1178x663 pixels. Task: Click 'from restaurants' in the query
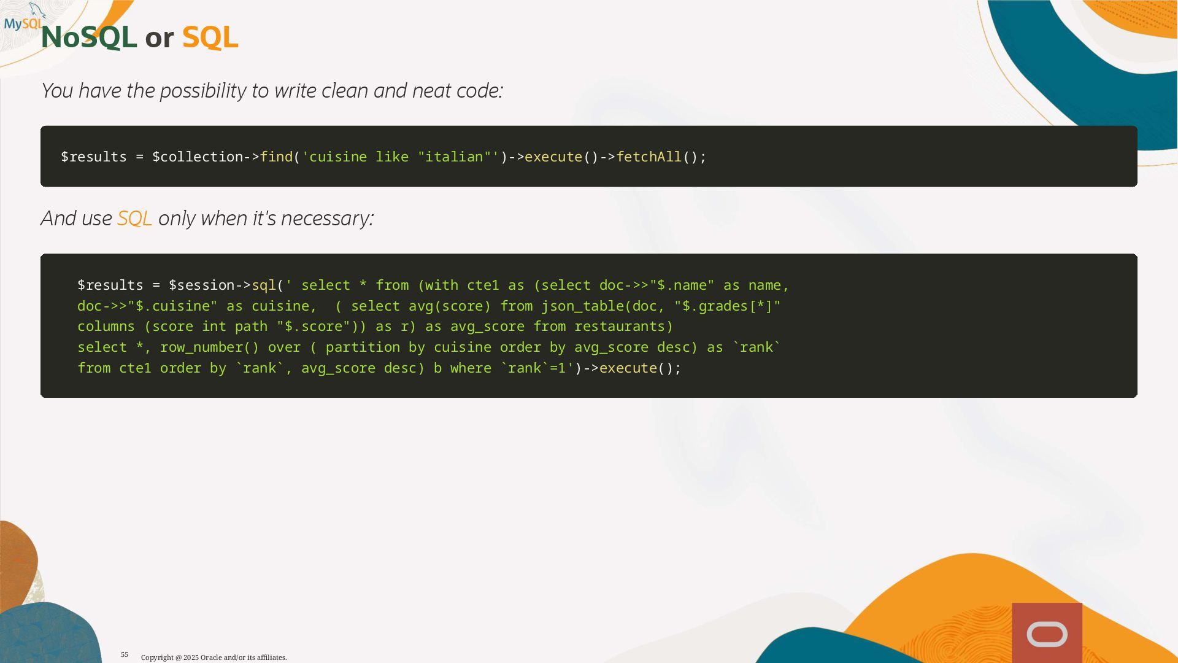coord(599,327)
